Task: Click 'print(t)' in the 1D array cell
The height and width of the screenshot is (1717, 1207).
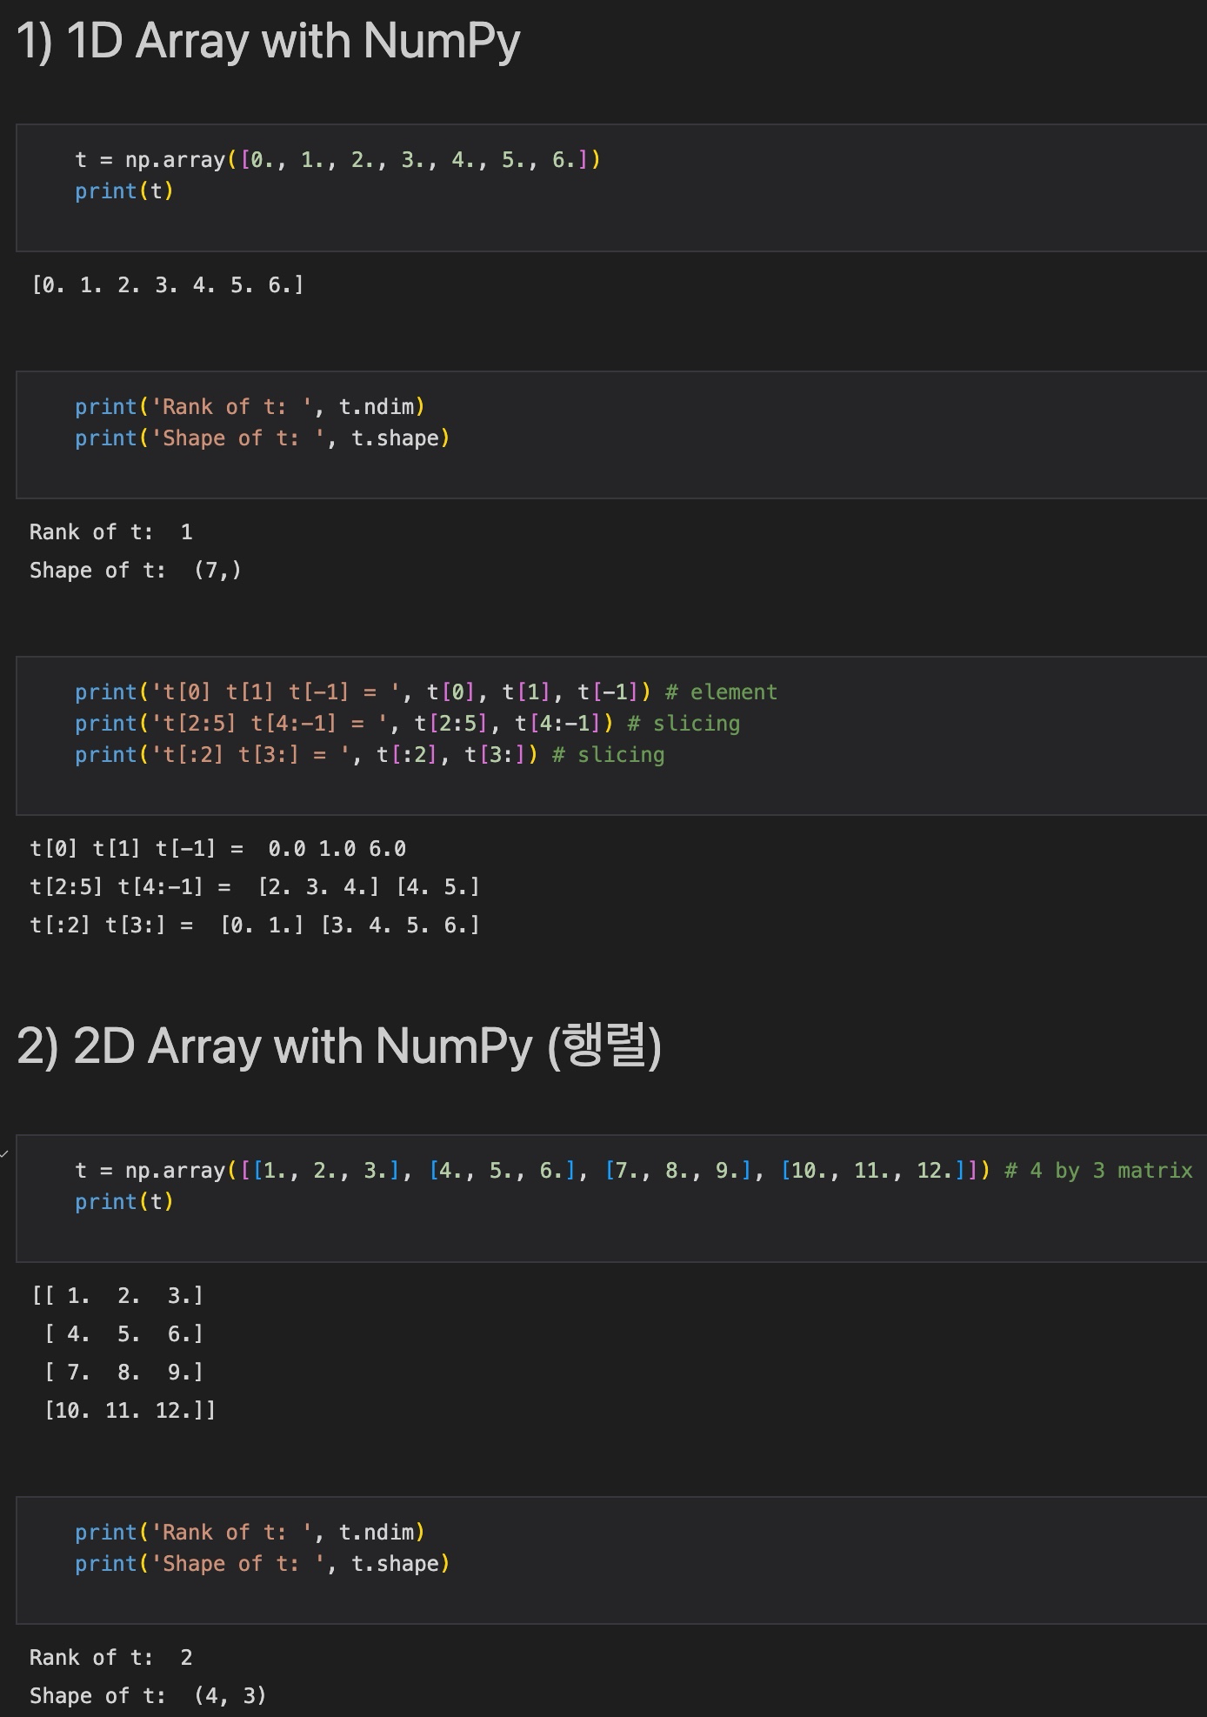Action: [x=124, y=191]
